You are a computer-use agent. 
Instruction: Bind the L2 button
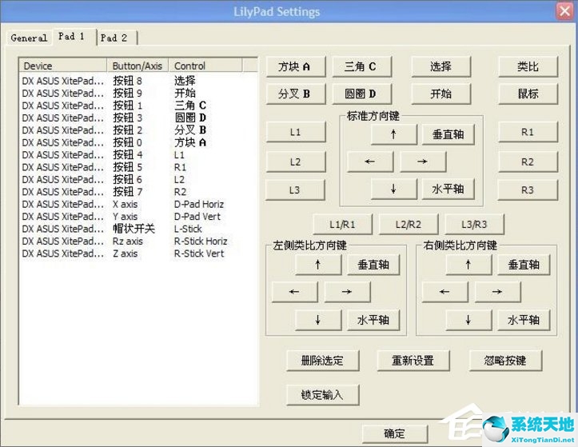pyautogui.click(x=296, y=162)
